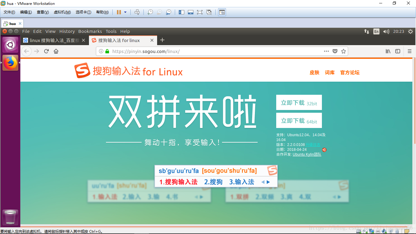Pause the virtual machine
This screenshot has height=234, width=416.
pyautogui.click(x=119, y=12)
